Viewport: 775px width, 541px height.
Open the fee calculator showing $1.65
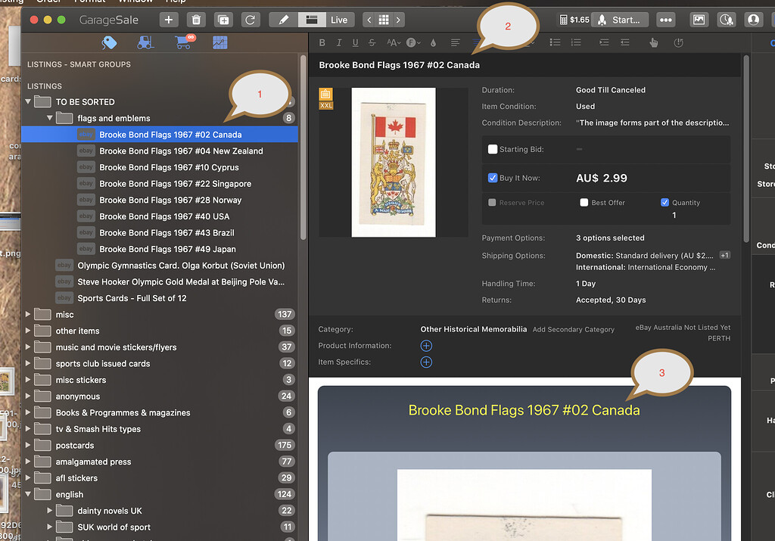pyautogui.click(x=574, y=20)
